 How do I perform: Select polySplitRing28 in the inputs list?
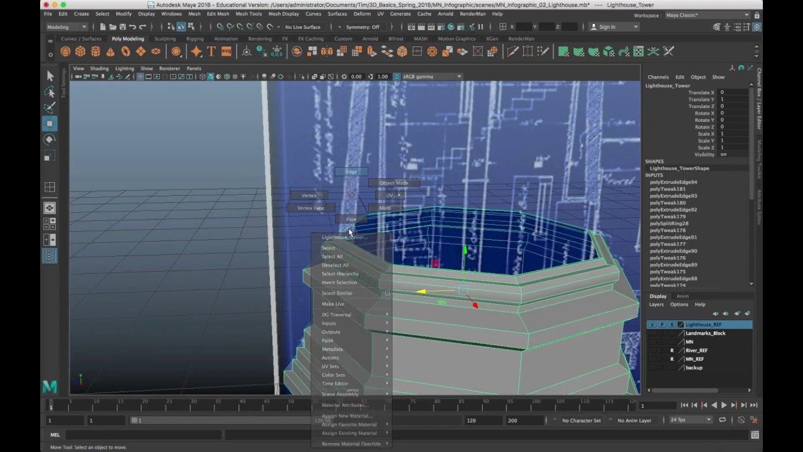click(669, 223)
